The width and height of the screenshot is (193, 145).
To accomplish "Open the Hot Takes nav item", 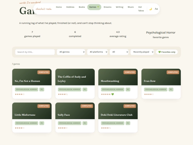I will pyautogui.click(x=141, y=9).
